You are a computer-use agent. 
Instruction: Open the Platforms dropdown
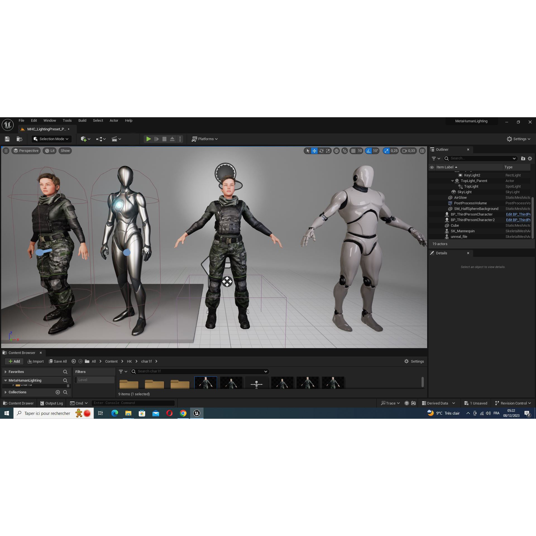point(205,139)
